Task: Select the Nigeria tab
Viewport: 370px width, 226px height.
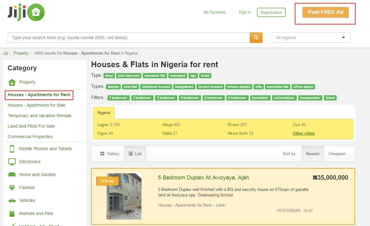Action: (104, 113)
